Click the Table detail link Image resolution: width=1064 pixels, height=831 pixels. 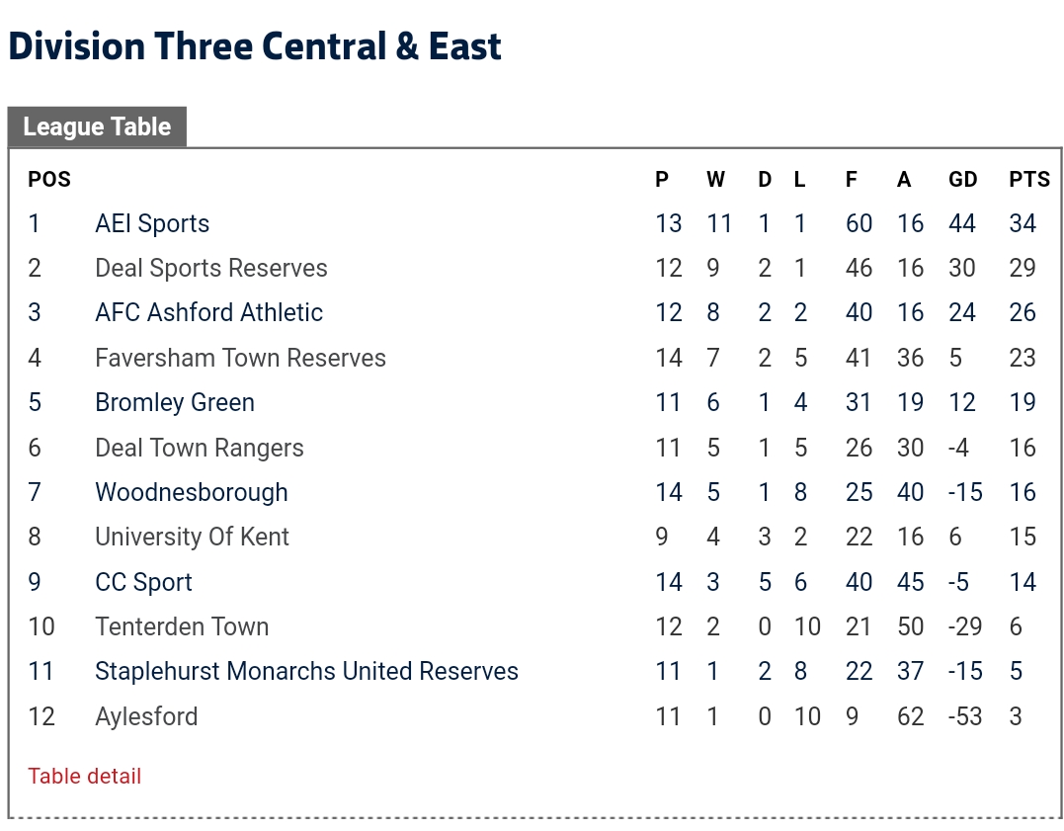[84, 777]
